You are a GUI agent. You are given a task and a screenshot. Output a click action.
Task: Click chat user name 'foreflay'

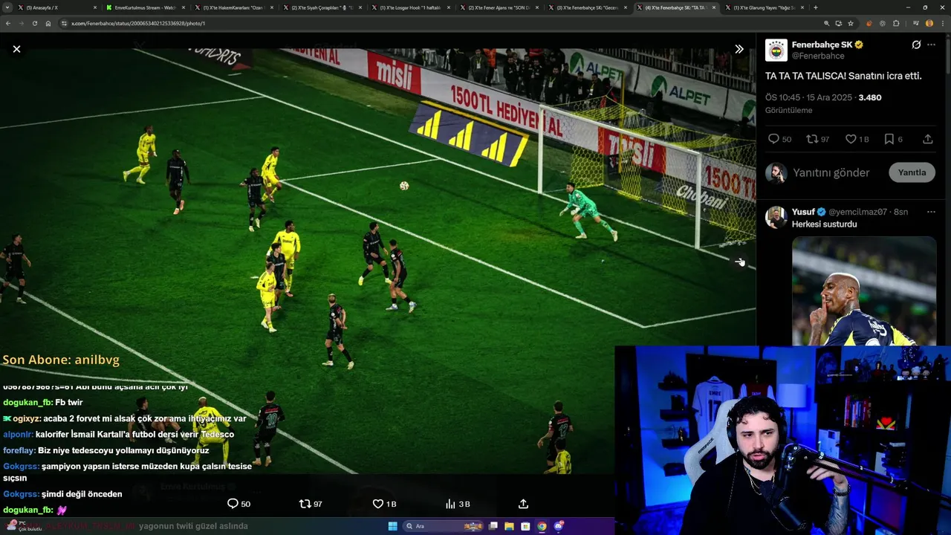pyautogui.click(x=19, y=450)
